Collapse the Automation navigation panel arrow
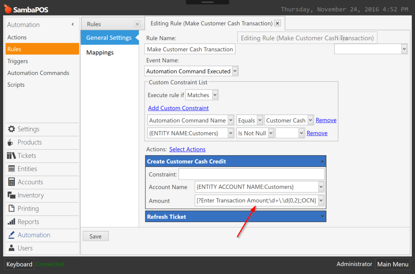Image resolution: width=415 pixels, height=274 pixels. pos(73,24)
